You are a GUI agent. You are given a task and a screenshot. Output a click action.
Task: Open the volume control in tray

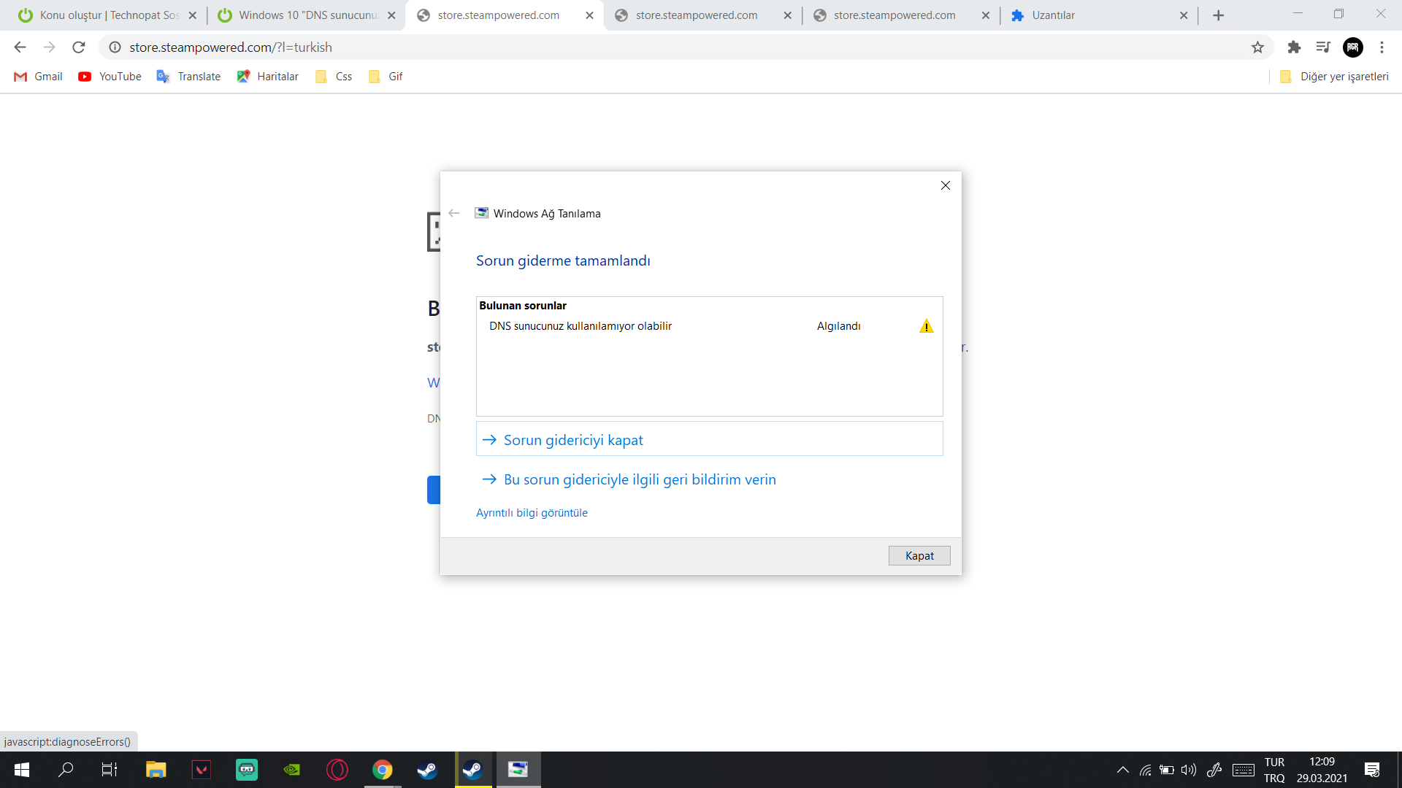(1188, 770)
